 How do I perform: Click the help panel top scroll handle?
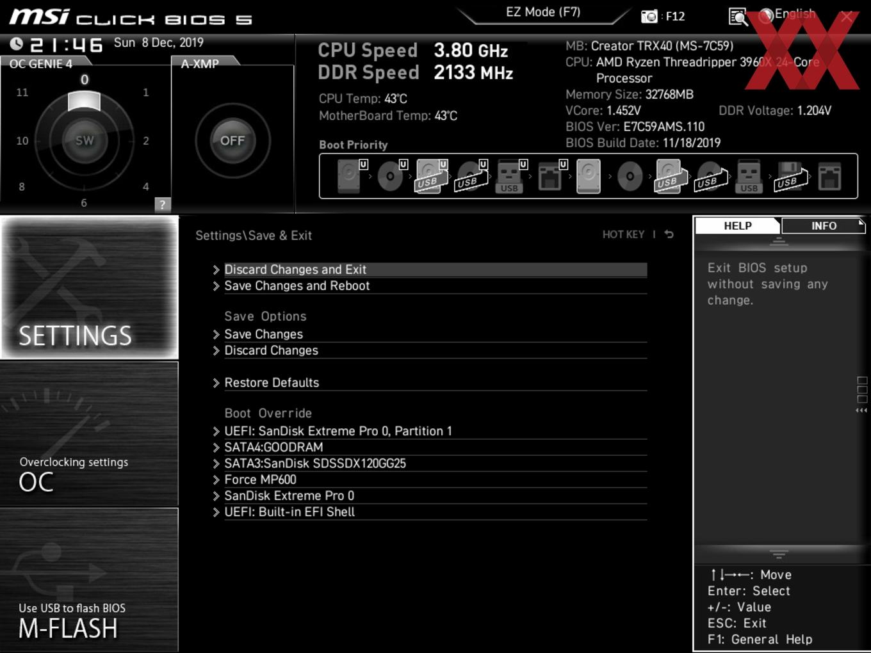[779, 242]
